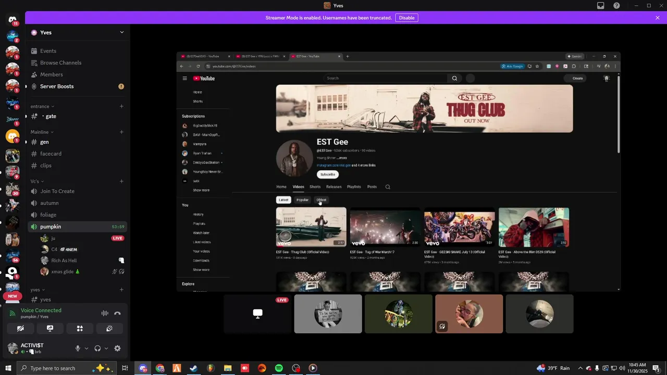Add a channel to the Mainline category
Image resolution: width=667 pixels, height=375 pixels.
pos(121,132)
